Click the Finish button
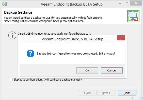This screenshot has height=100, width=143. click(127, 93)
